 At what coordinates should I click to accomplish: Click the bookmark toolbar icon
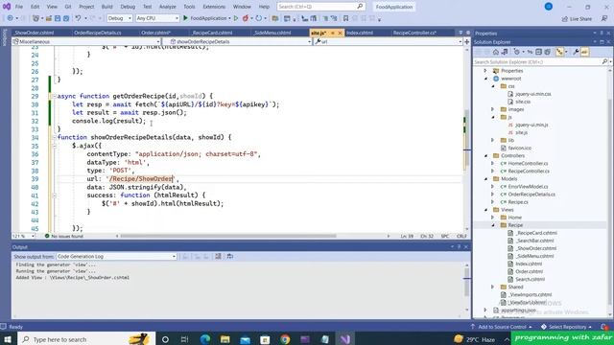click(345, 18)
